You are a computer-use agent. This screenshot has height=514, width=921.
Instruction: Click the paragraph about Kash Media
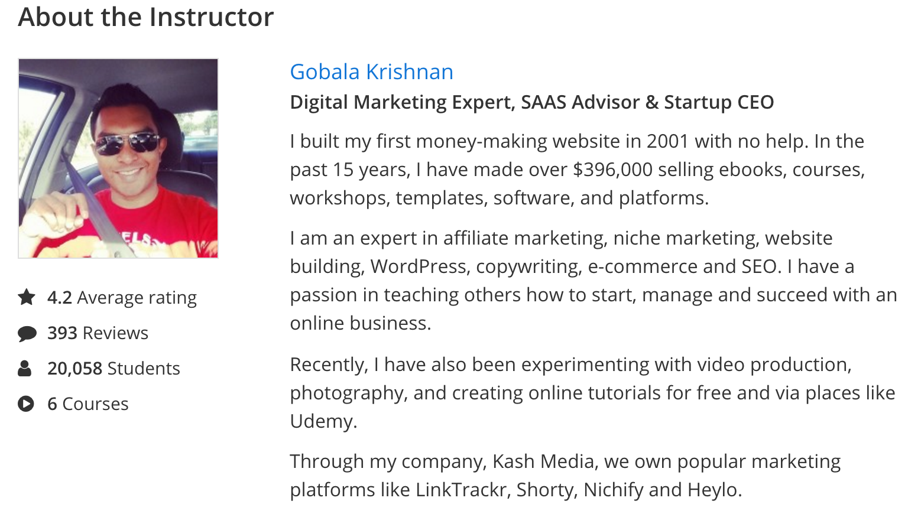point(565,476)
